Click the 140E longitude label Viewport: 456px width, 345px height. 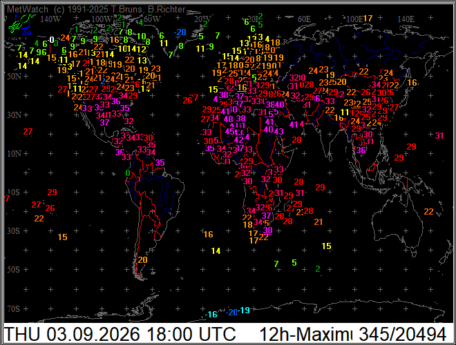point(406,19)
